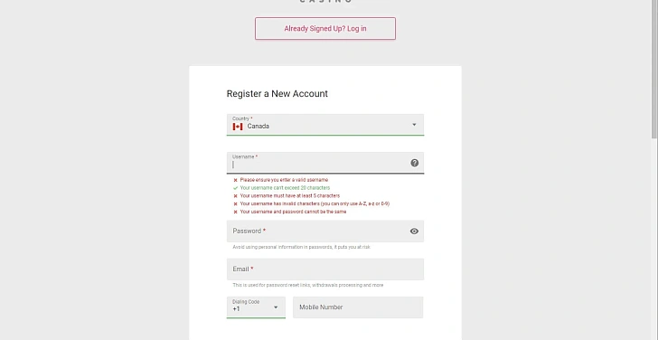The image size is (658, 340).
Task: Click the Register a New Account heading
Action: (x=277, y=94)
